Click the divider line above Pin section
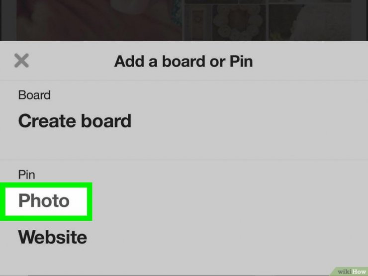Screen dimensions: 368x276 [x=184, y=160]
